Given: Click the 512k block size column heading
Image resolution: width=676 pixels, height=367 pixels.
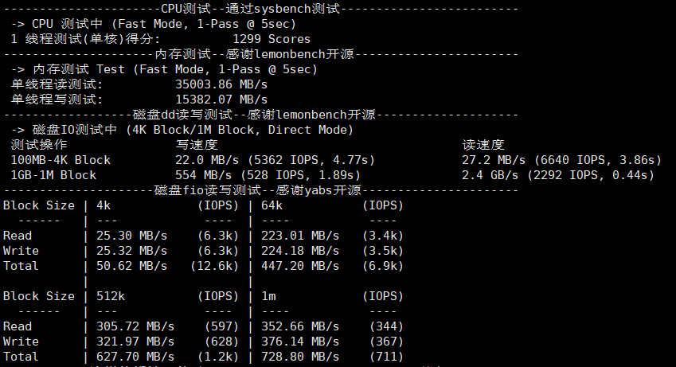Looking at the screenshot, I should (111, 296).
